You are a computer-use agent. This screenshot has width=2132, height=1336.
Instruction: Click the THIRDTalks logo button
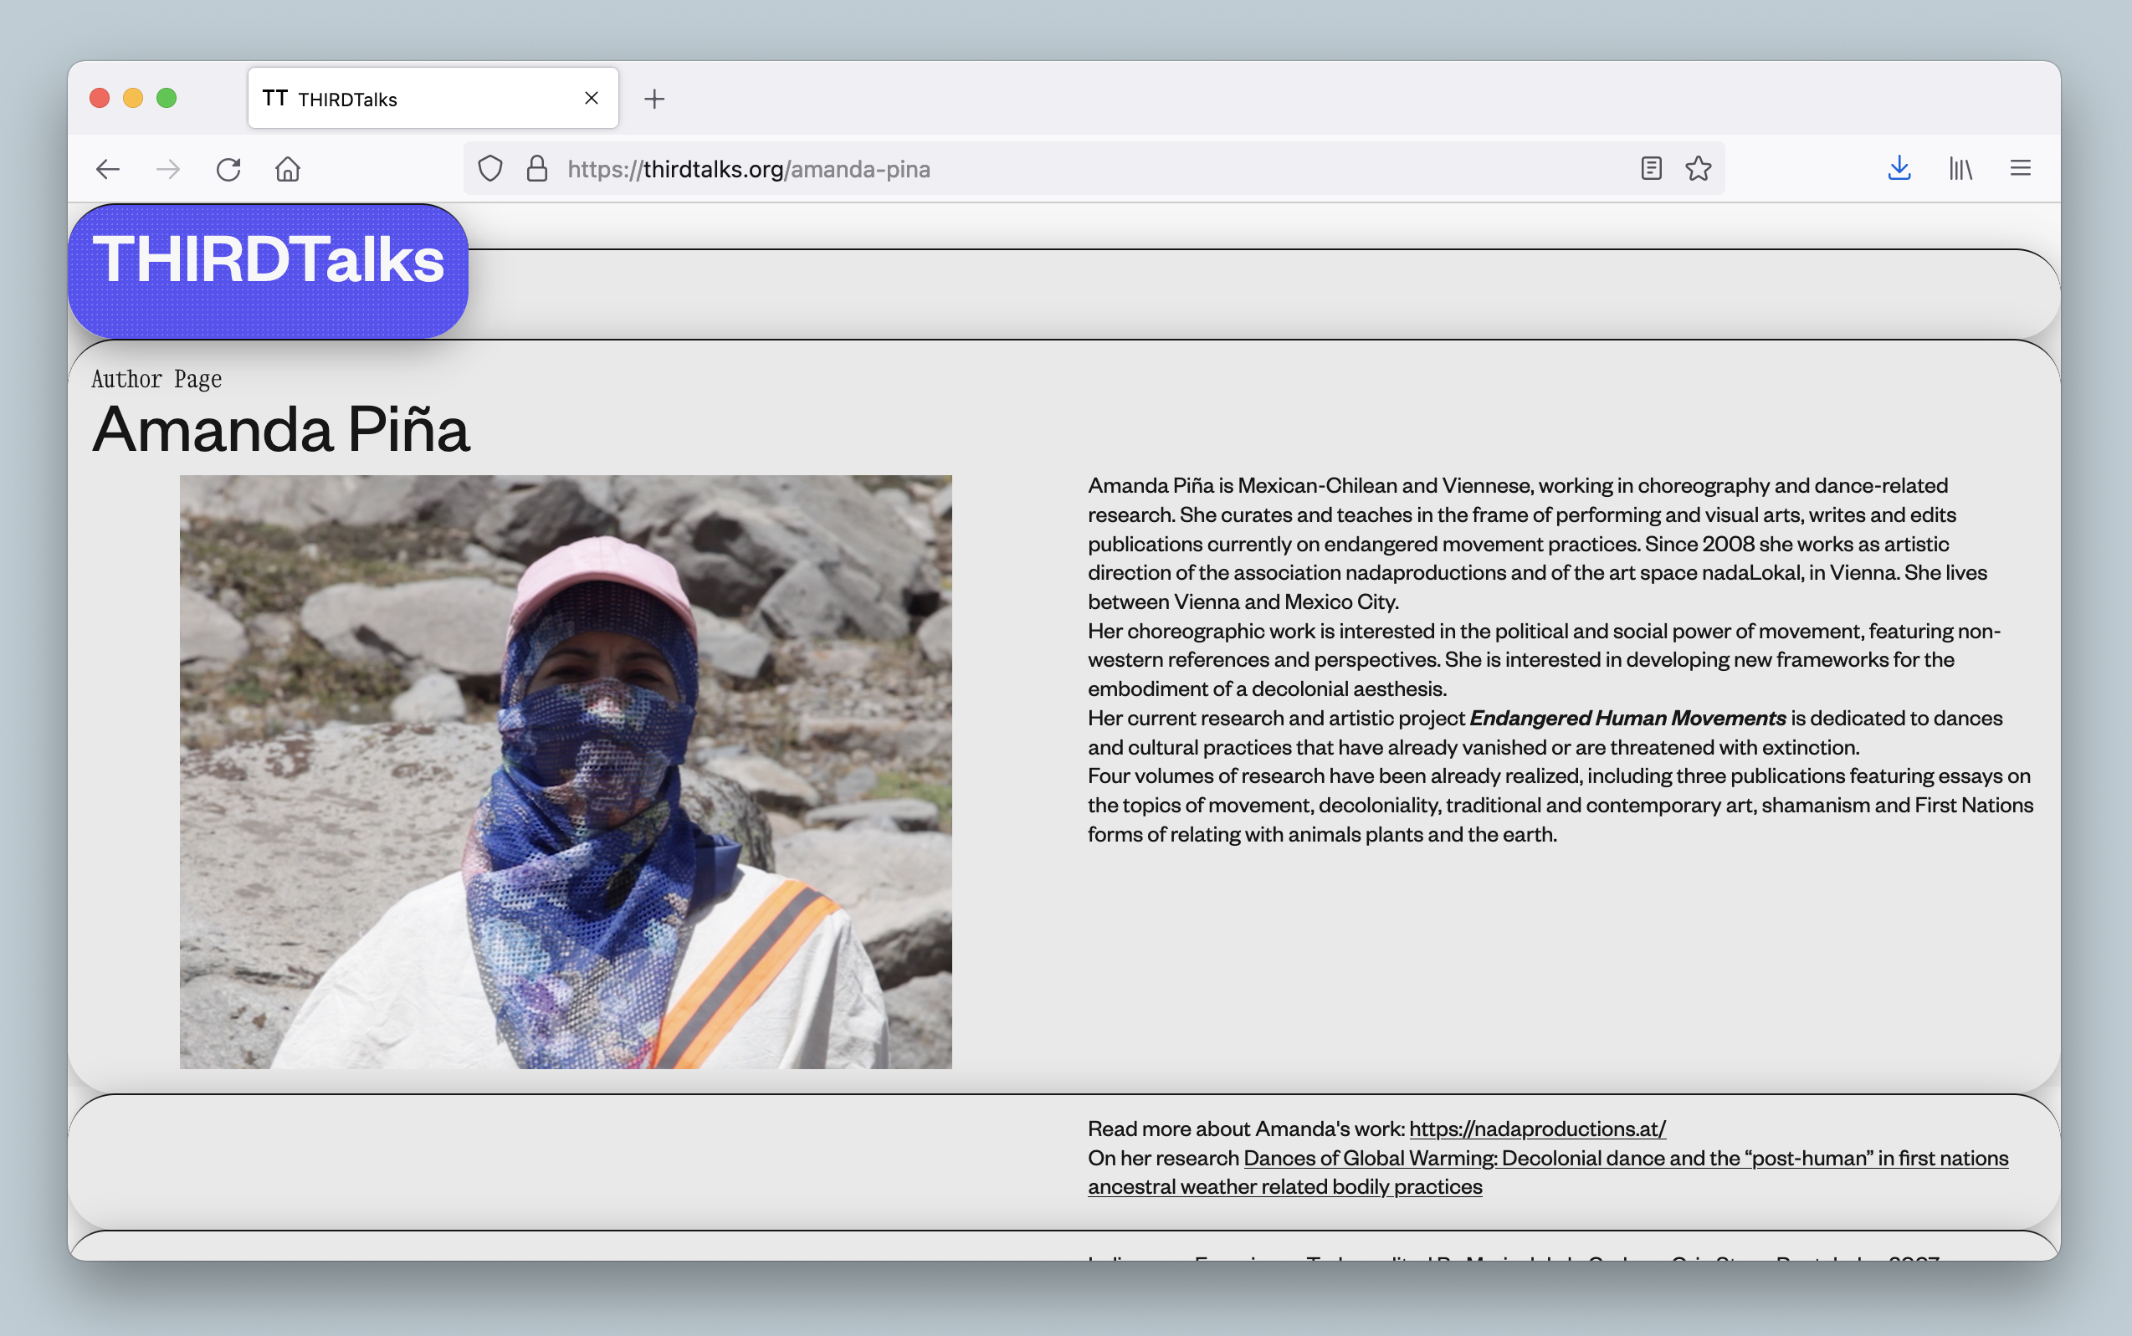tap(269, 270)
